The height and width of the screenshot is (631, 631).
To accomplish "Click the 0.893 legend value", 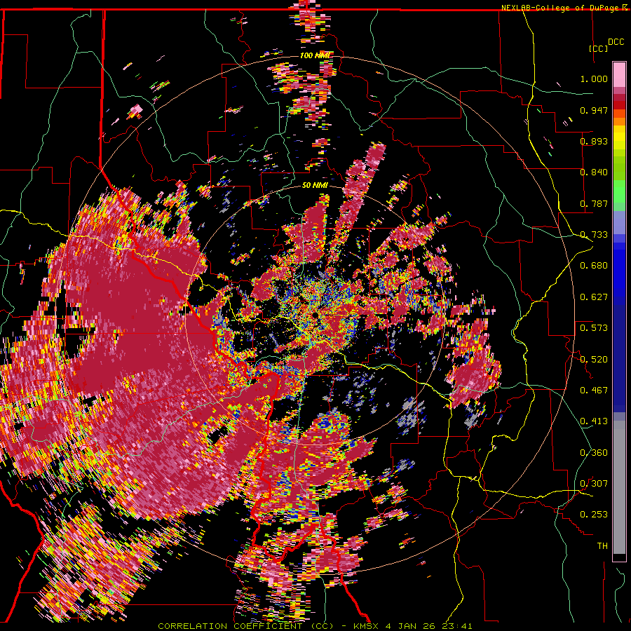I will coord(594,141).
